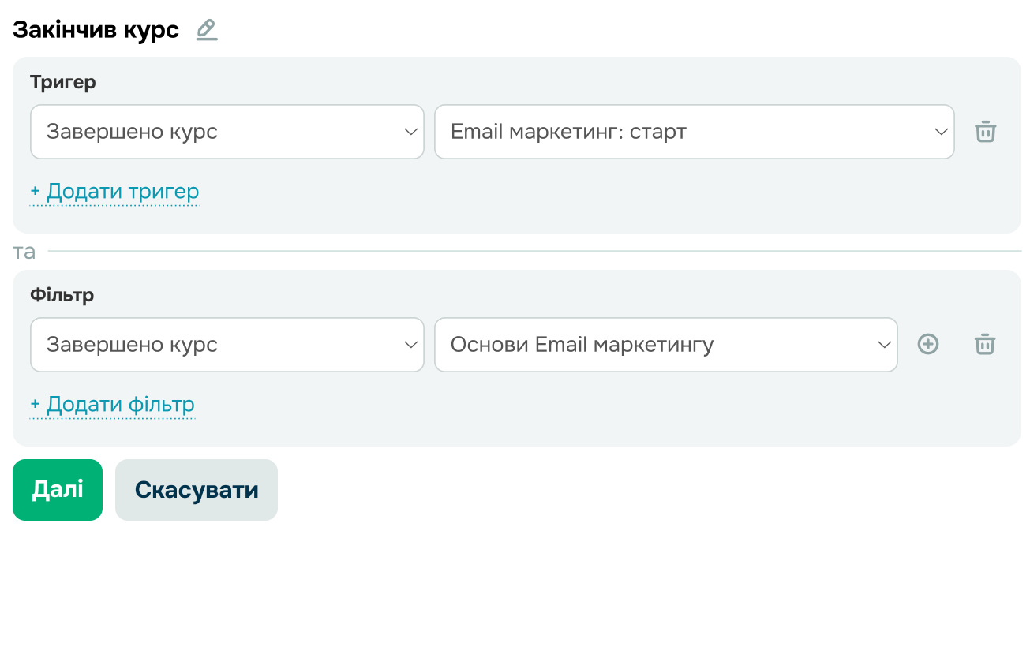Click chevron arrow of filter's Завершено курс field

coord(410,345)
